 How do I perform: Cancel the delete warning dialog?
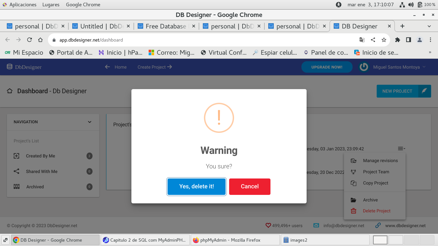coord(249,186)
